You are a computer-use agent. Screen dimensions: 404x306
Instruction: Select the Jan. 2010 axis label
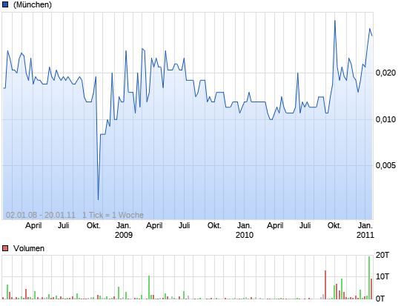tap(245, 230)
